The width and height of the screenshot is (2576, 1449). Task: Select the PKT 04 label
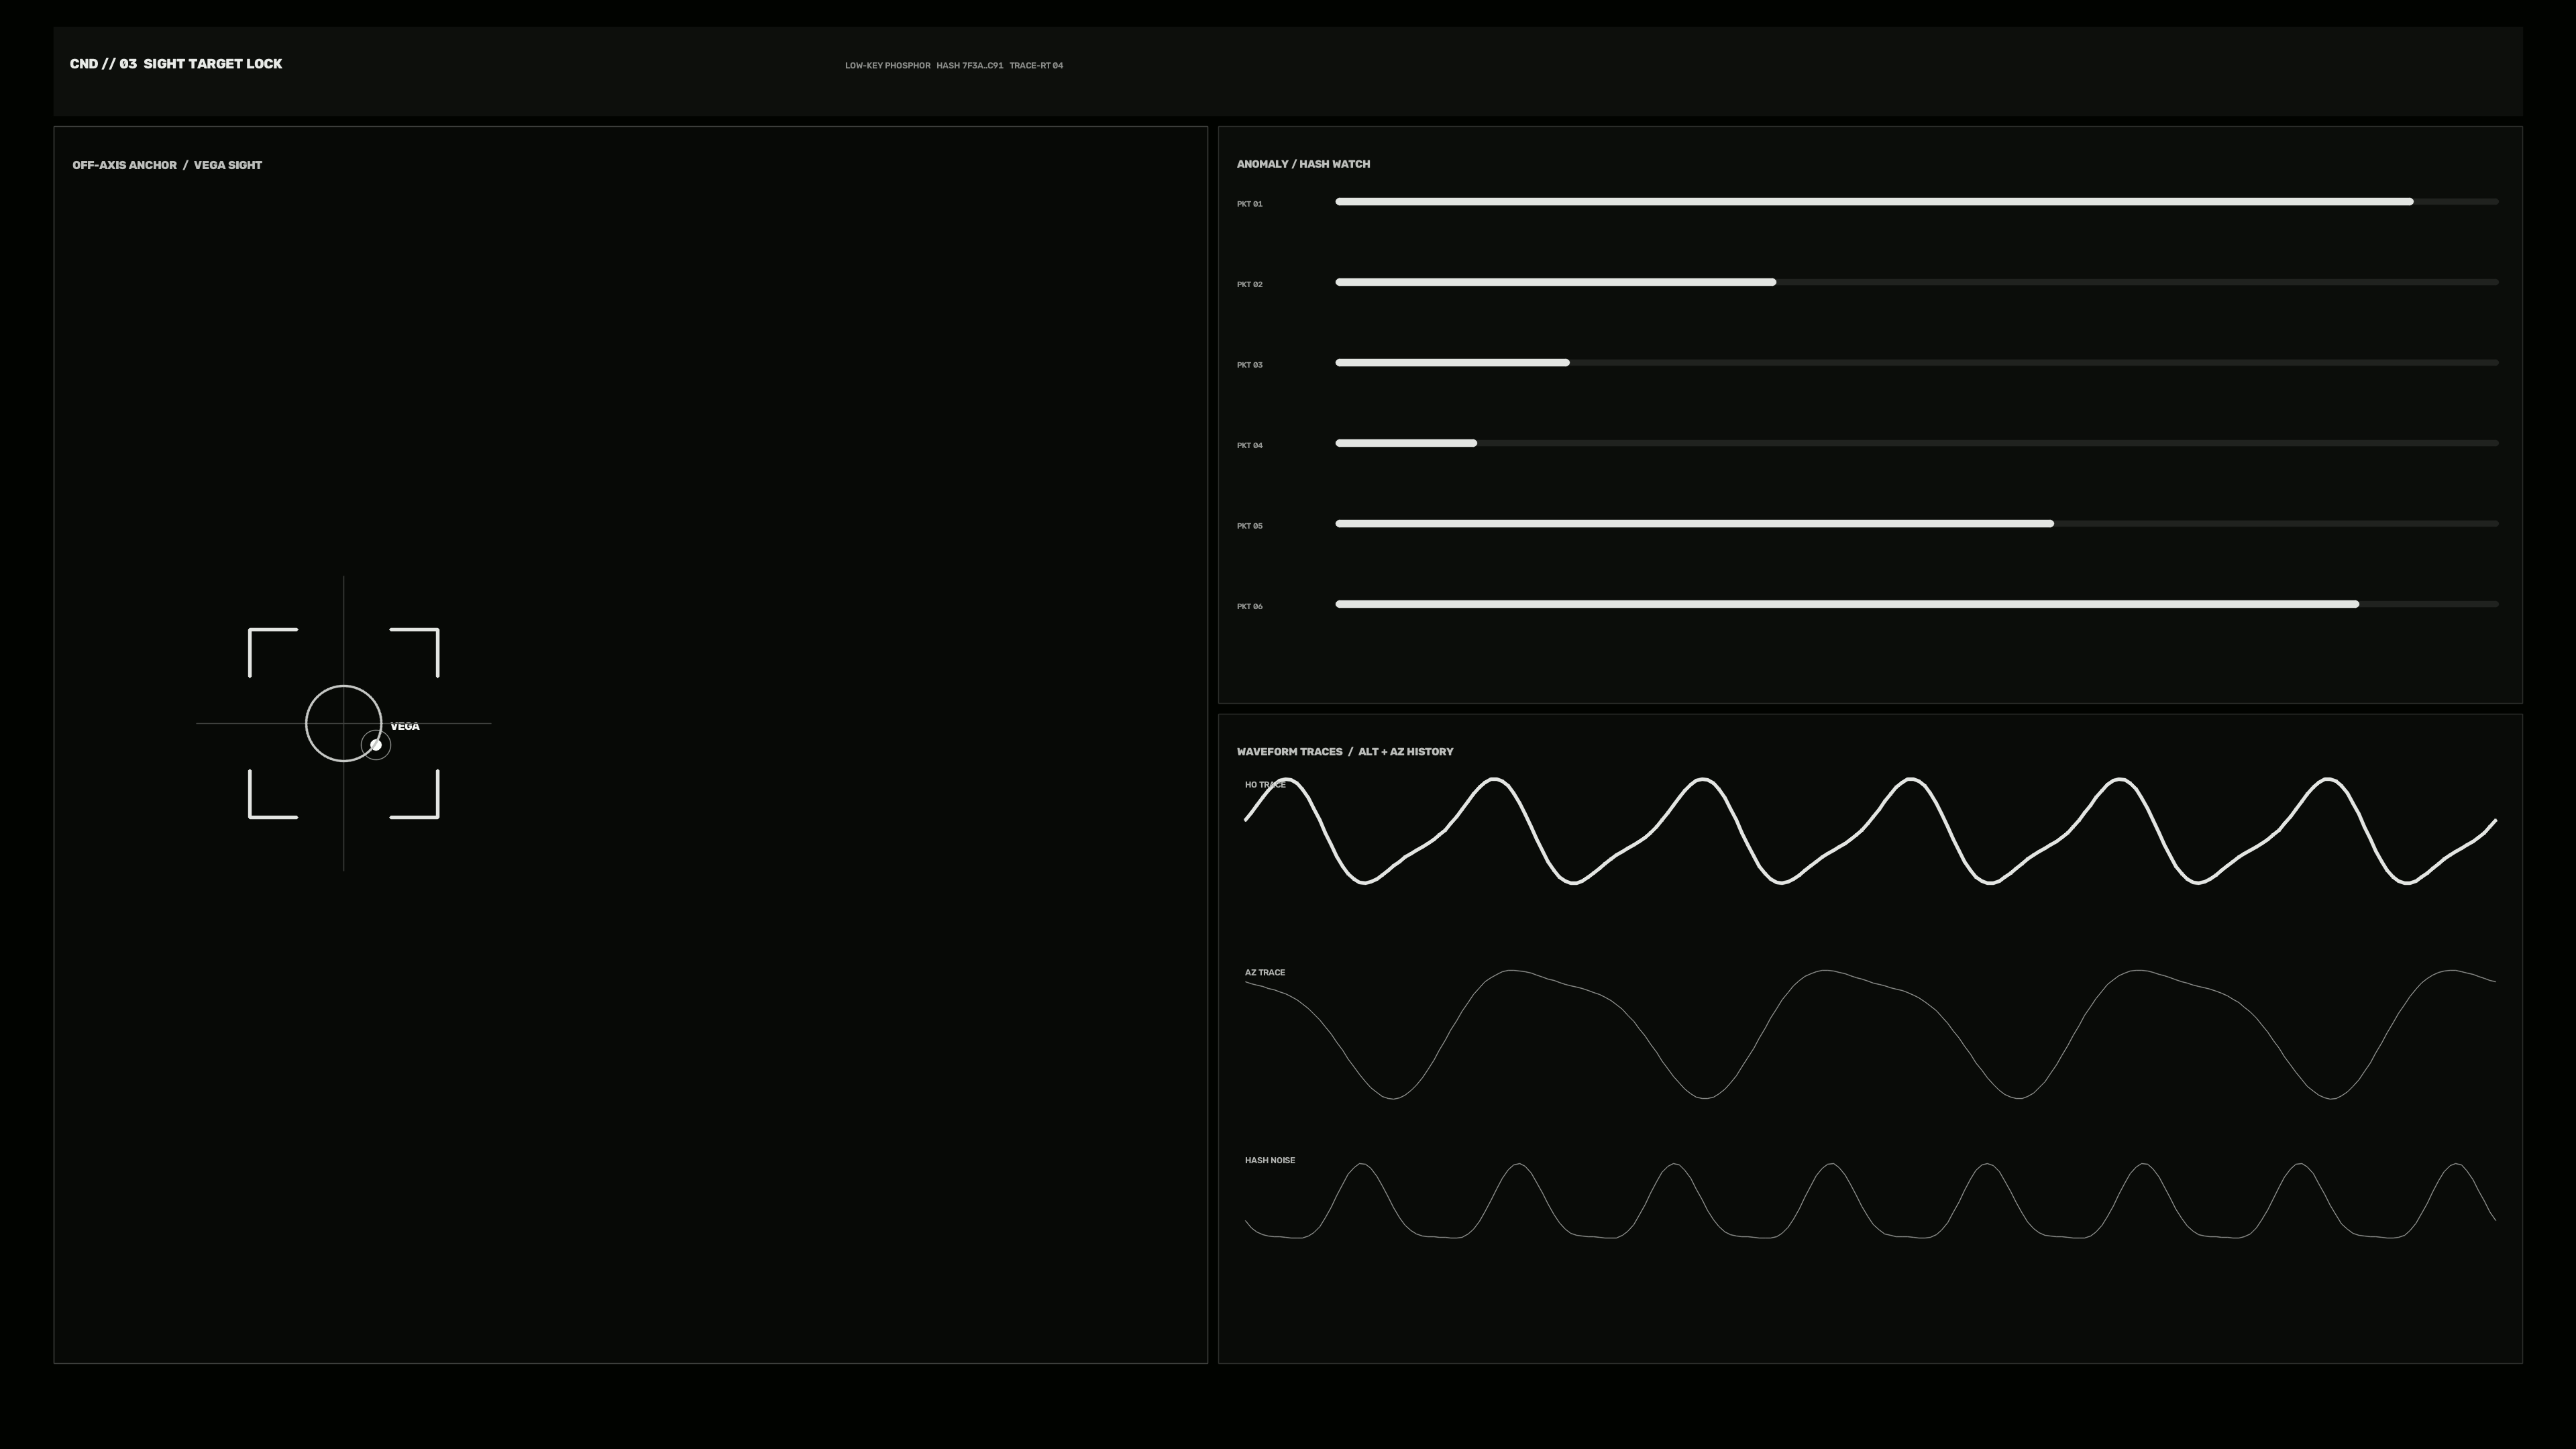pyautogui.click(x=1249, y=446)
